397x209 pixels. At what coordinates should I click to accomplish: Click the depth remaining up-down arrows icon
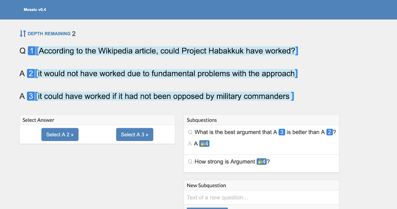(x=23, y=33)
